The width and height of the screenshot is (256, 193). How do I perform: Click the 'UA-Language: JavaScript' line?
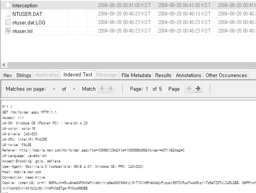[24, 155]
